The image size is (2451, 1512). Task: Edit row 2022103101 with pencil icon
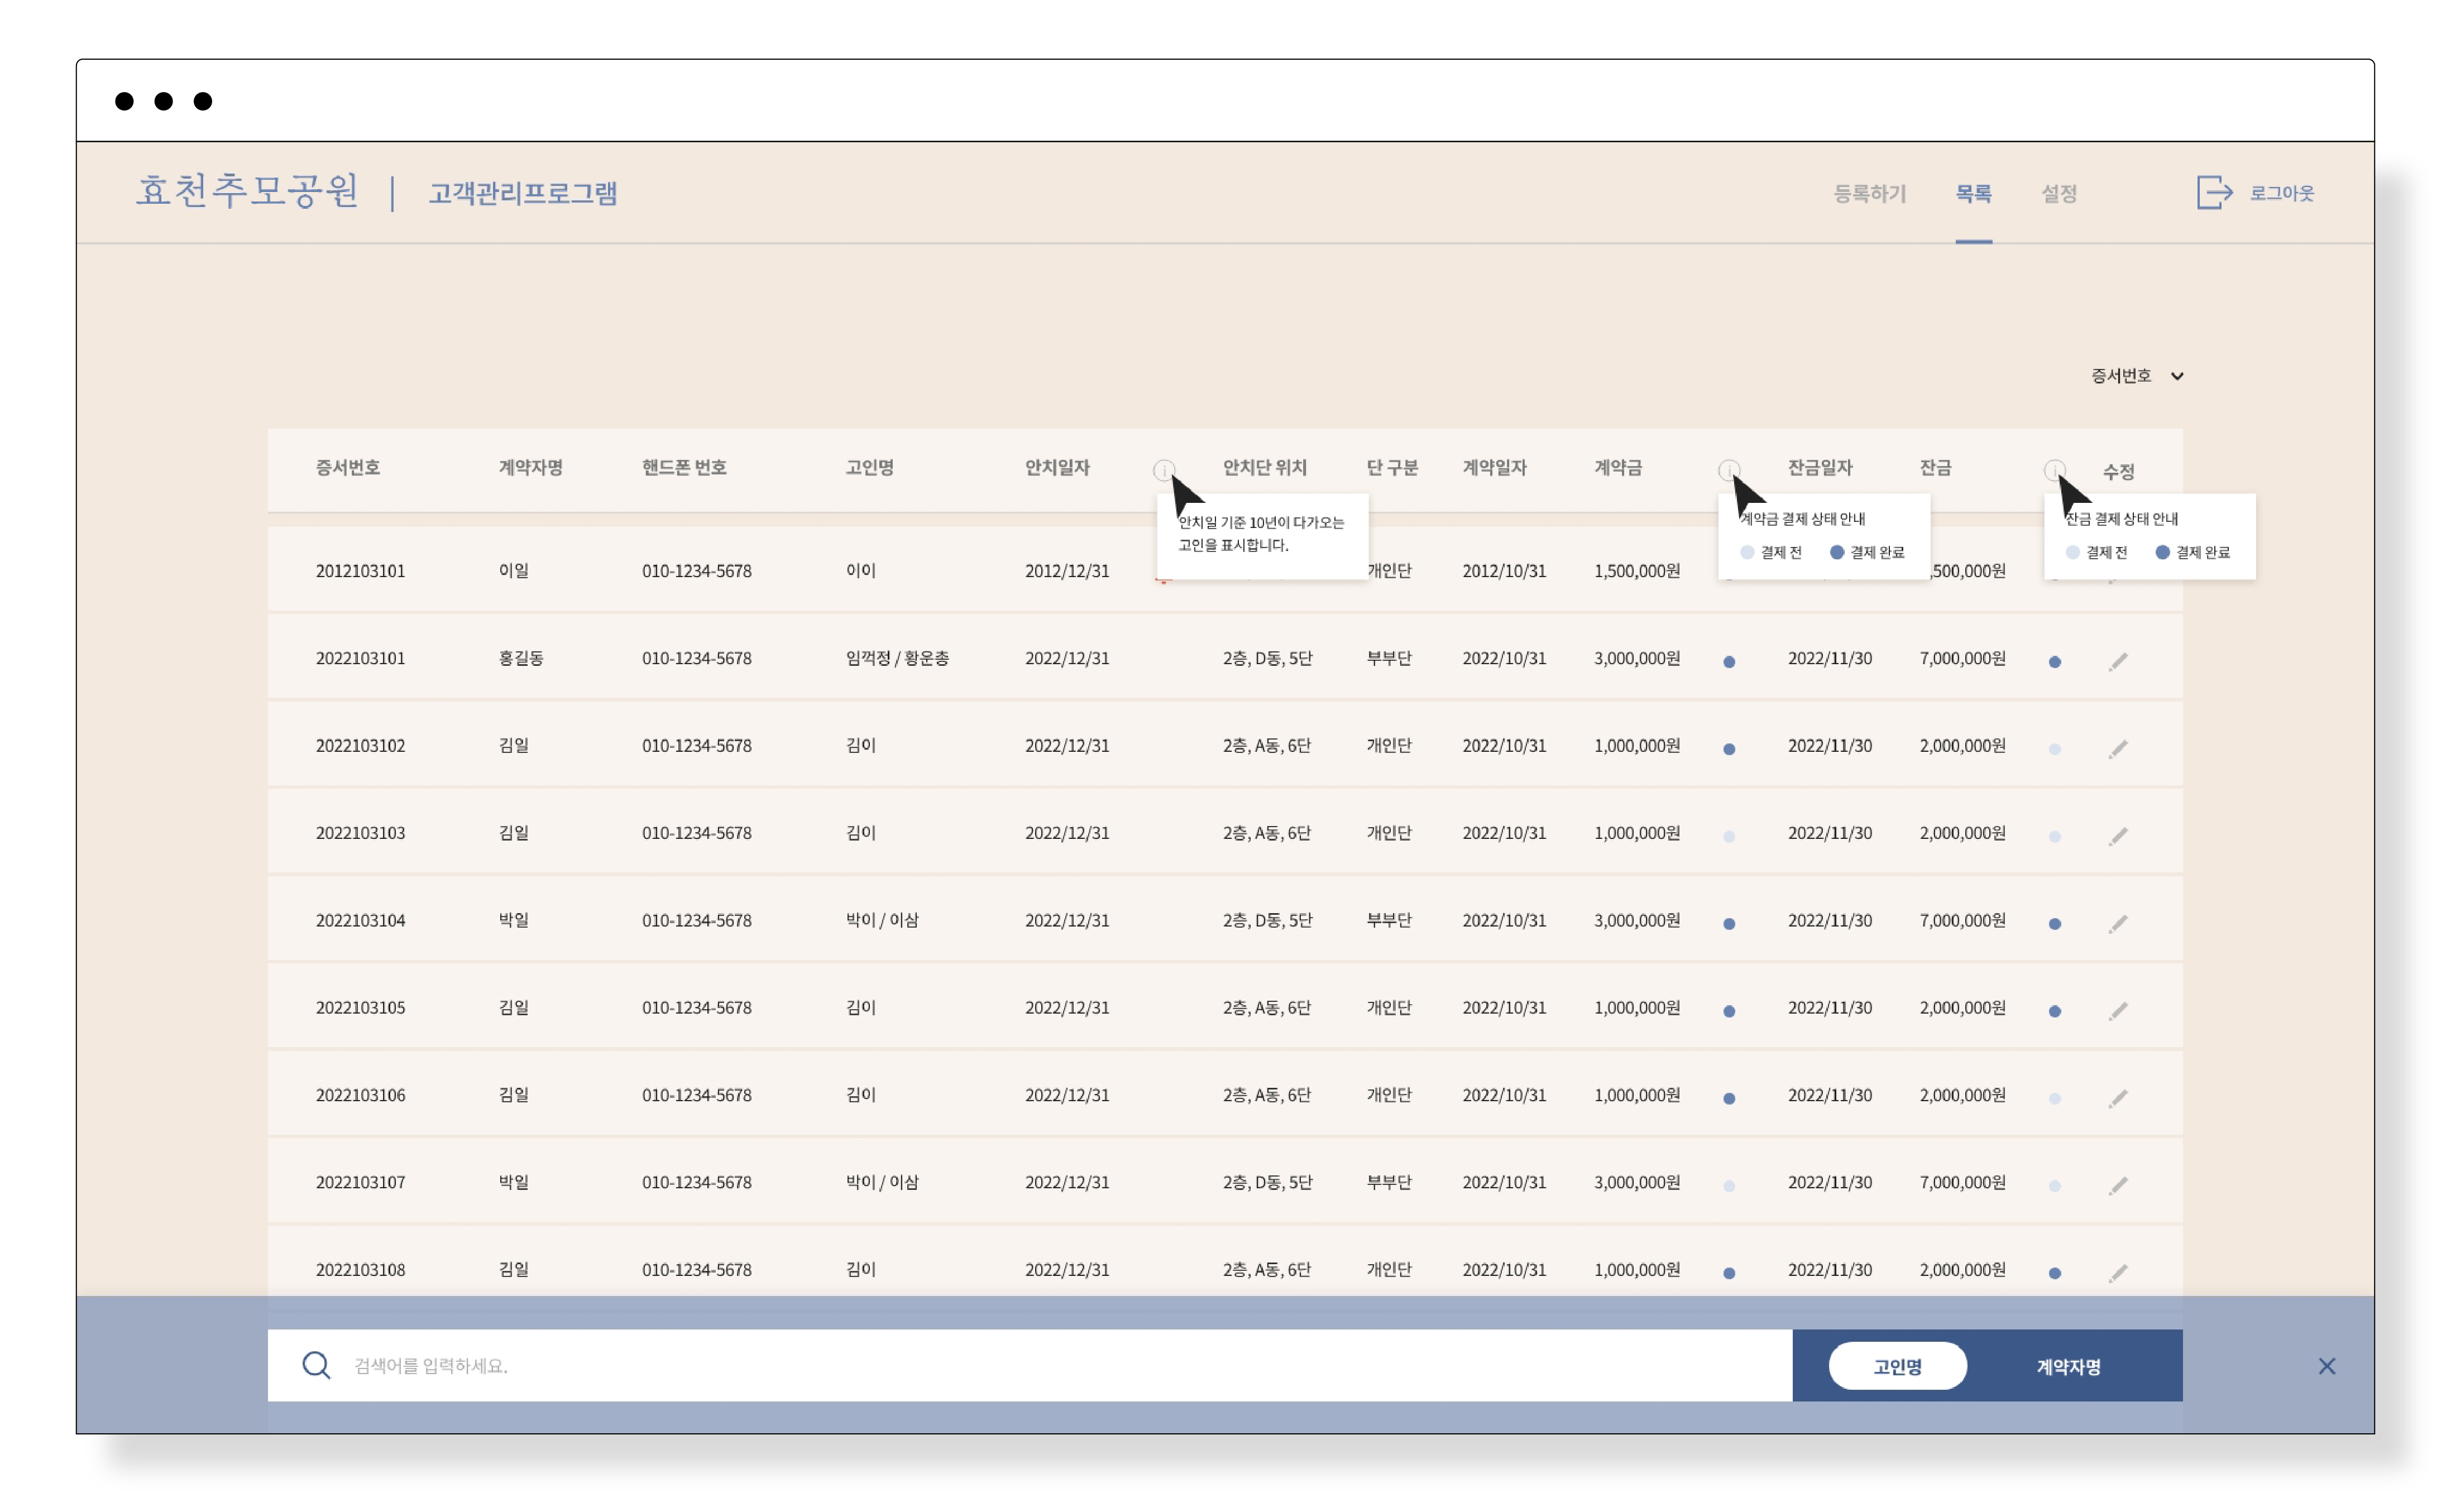tap(2118, 661)
